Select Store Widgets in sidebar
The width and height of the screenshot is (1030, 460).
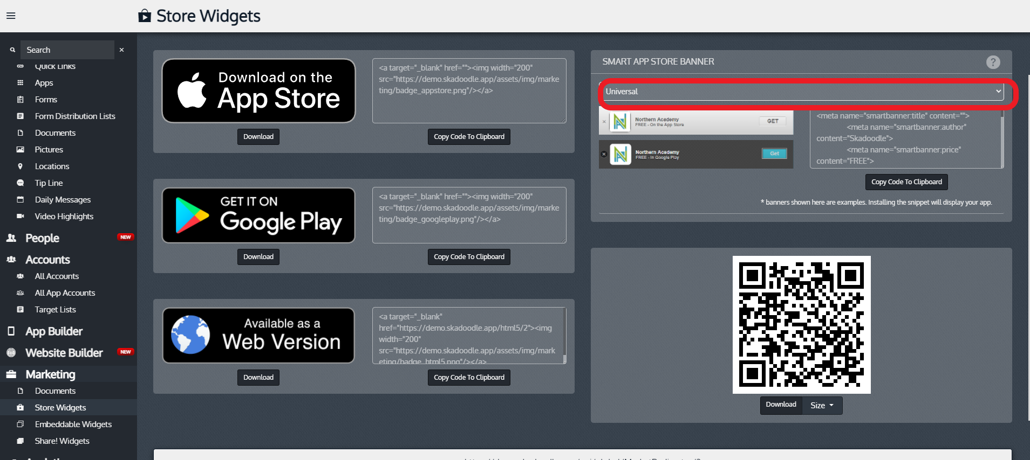(60, 408)
